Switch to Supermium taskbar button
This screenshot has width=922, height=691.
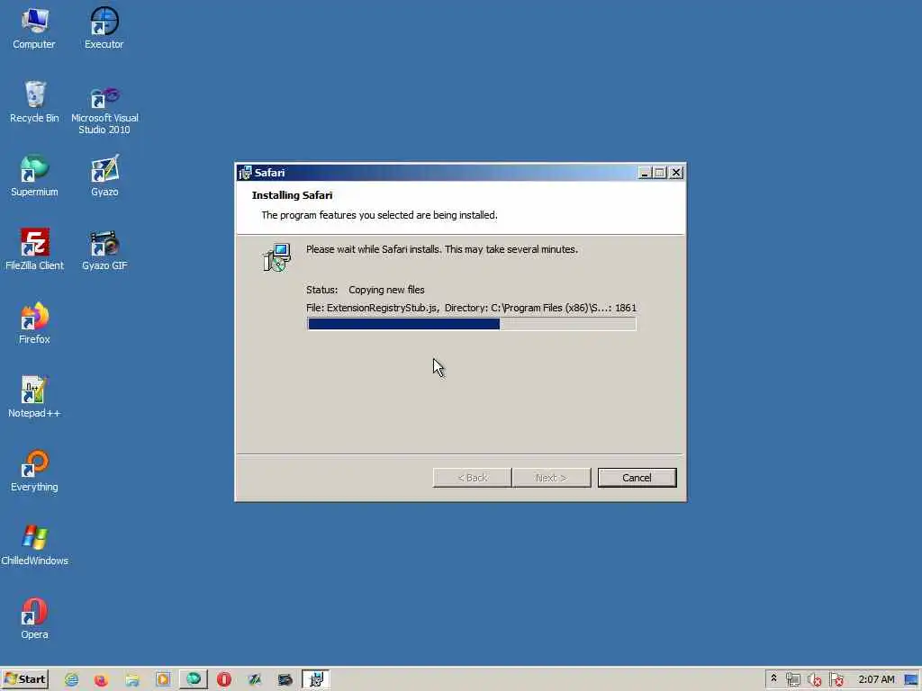[194, 680]
